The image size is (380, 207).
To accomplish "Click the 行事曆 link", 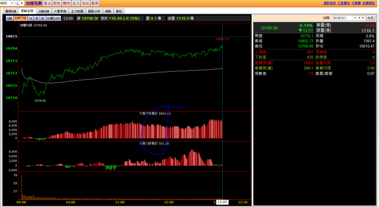I will (356, 3).
